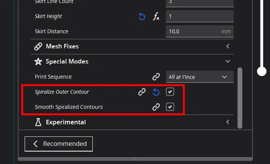Reset Spiralize Outer Contour setting
Viewport: 270px width, 164px height.
coord(156,92)
